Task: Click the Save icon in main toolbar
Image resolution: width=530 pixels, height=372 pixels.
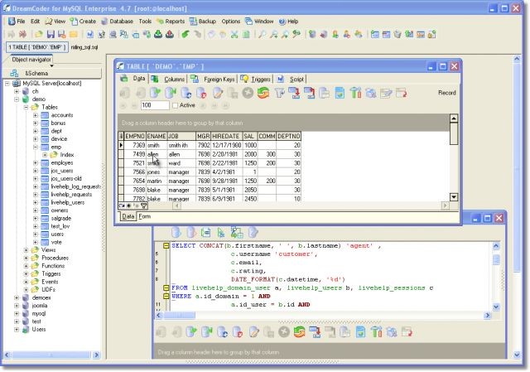Action: click(x=51, y=35)
